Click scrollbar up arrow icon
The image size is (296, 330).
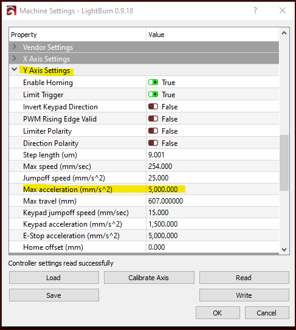click(x=284, y=33)
